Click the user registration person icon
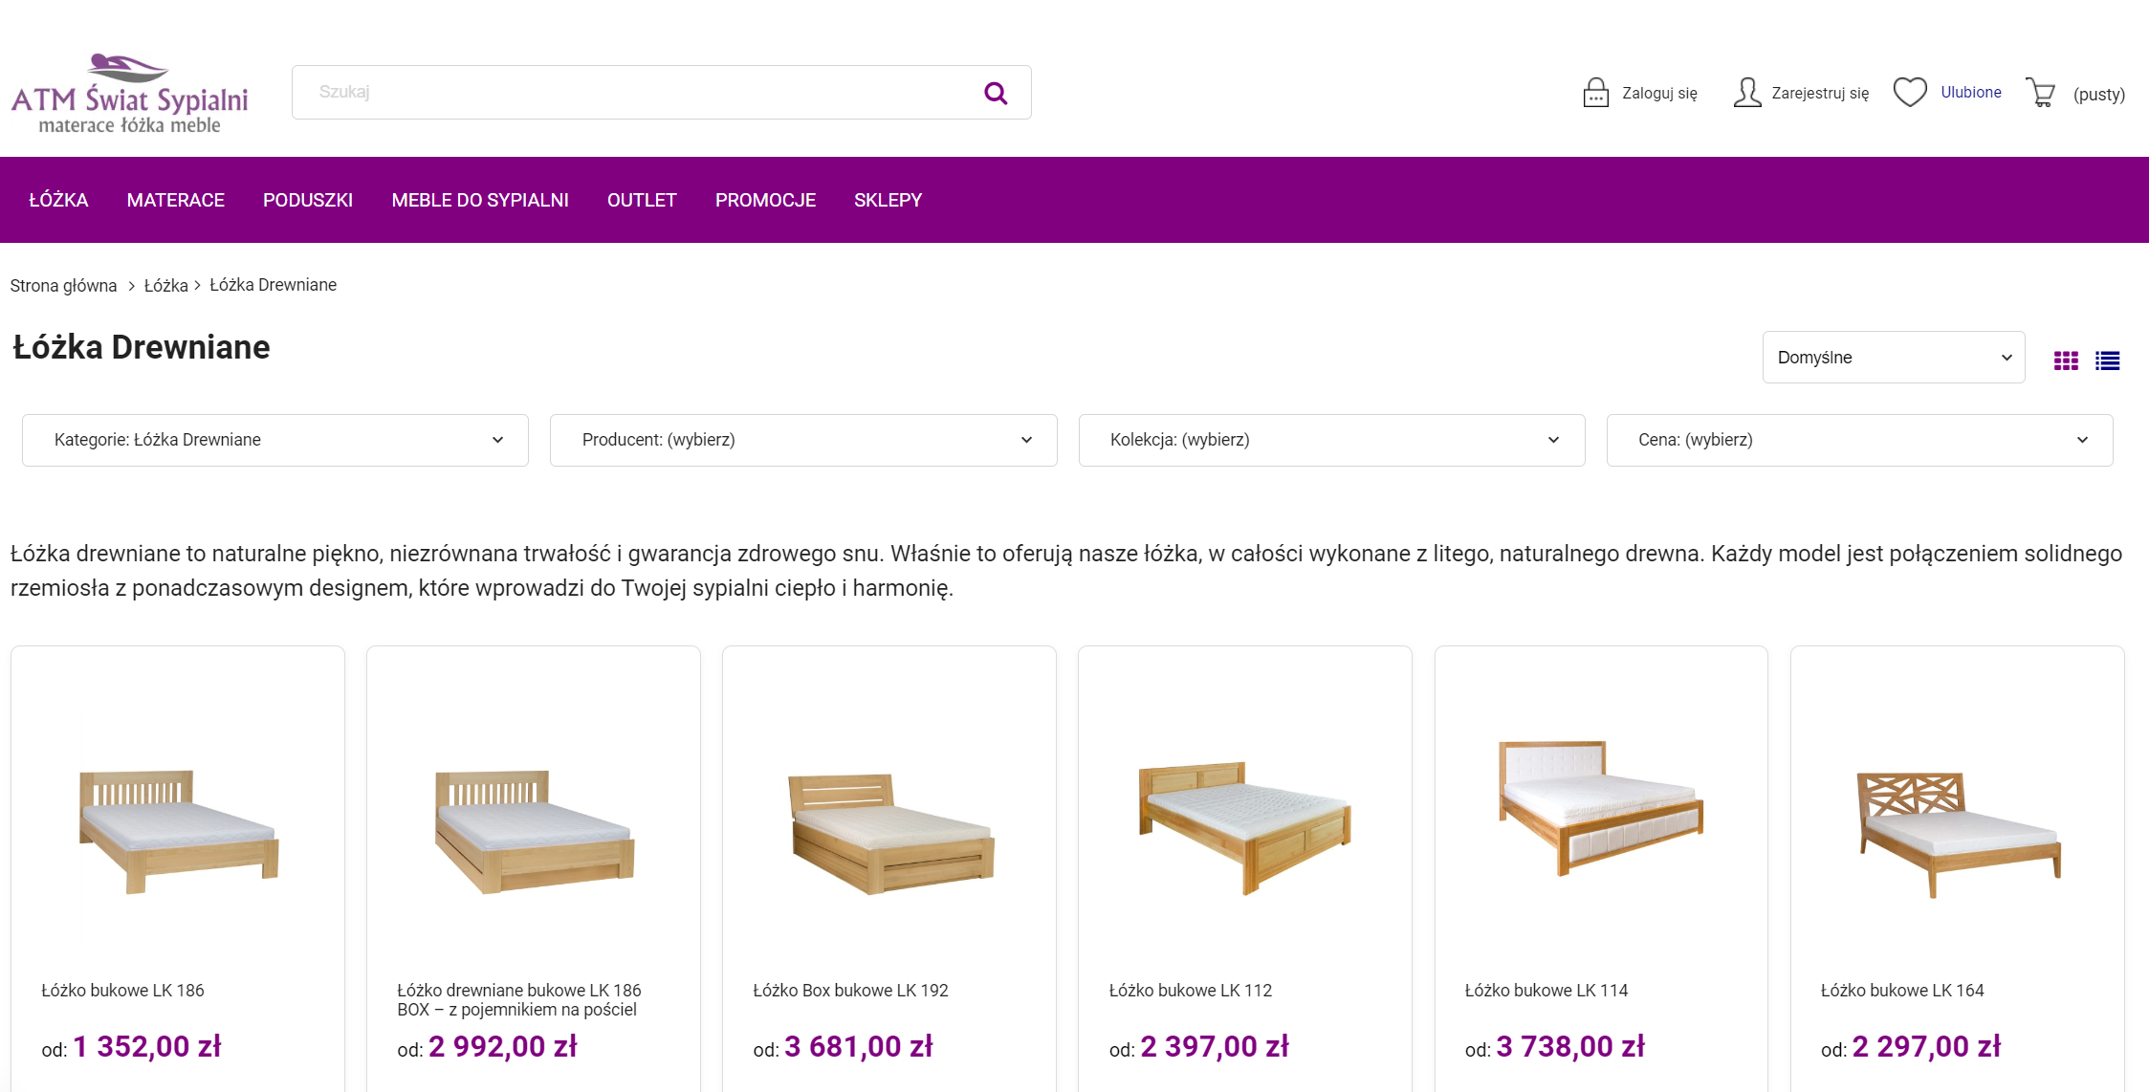This screenshot has height=1092, width=2149. tap(1747, 91)
